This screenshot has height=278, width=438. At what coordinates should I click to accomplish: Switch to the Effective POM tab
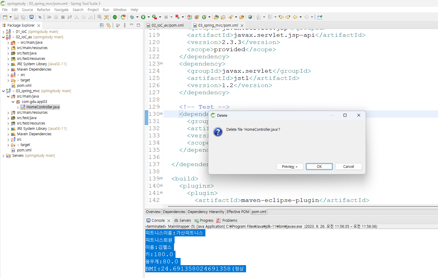click(x=238, y=212)
